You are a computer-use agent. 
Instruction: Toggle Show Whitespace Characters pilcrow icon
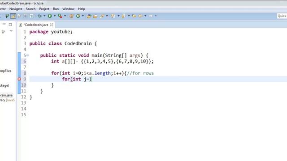pyautogui.click(x=31, y=16)
